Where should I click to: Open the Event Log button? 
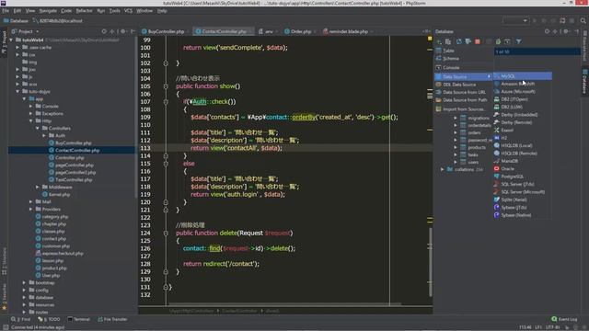pos(564,319)
